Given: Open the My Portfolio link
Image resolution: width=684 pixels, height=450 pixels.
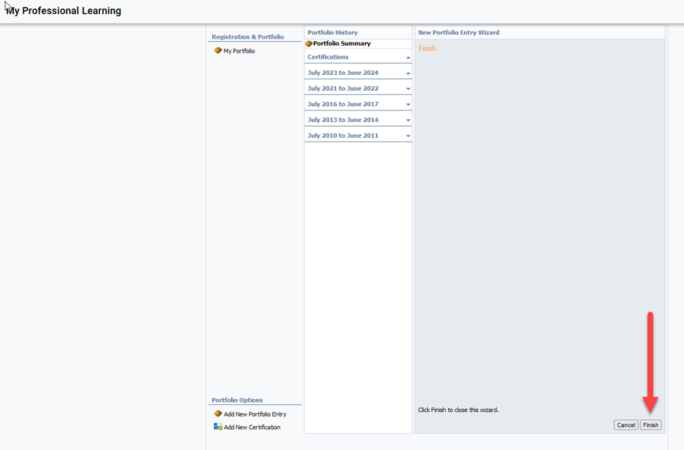Looking at the screenshot, I should 239,51.
